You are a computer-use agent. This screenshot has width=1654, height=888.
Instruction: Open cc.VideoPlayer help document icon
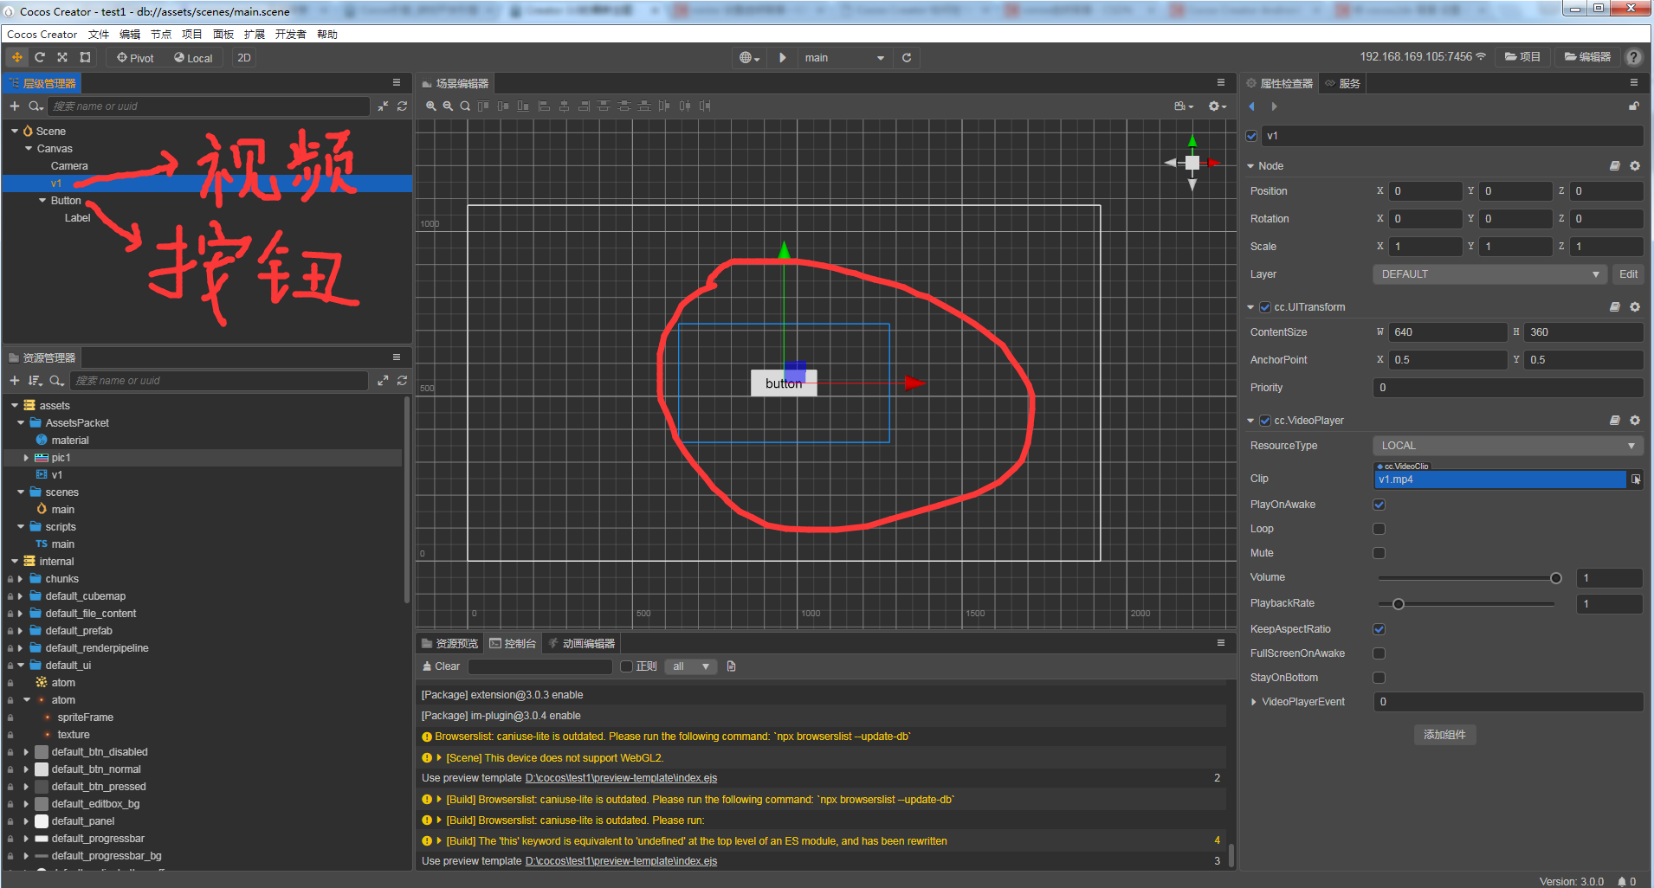click(x=1615, y=420)
